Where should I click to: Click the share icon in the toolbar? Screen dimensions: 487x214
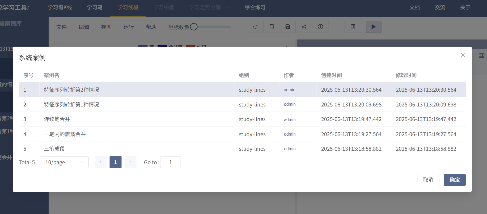point(304,27)
